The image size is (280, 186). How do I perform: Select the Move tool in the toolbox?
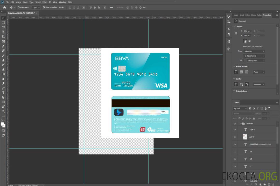(x=3, y=18)
